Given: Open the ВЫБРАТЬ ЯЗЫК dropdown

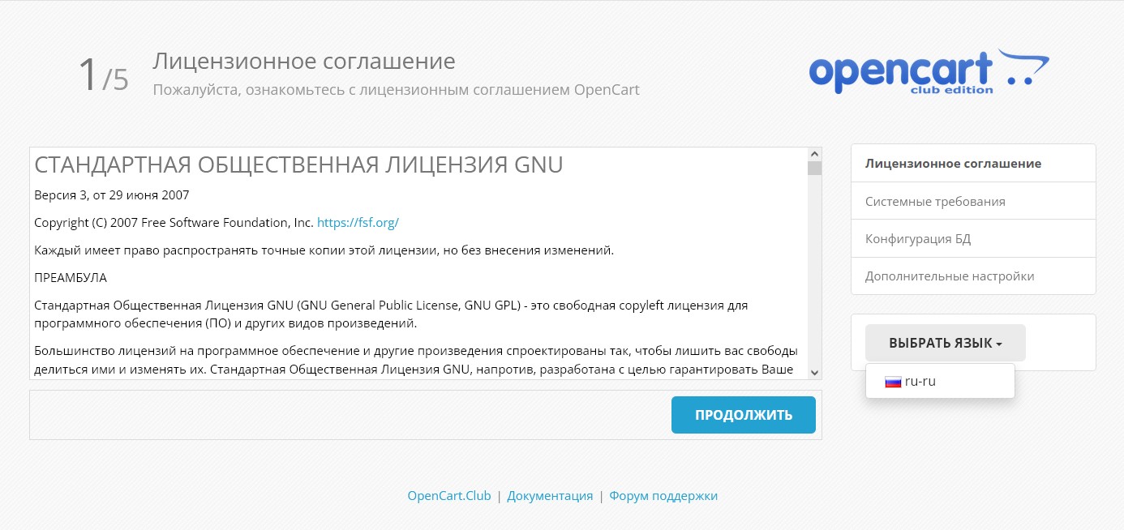Looking at the screenshot, I should coord(945,342).
